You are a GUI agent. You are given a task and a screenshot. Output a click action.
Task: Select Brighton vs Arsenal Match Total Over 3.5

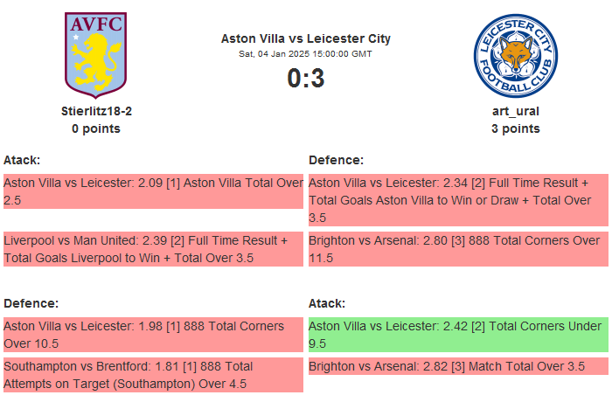pos(458,366)
